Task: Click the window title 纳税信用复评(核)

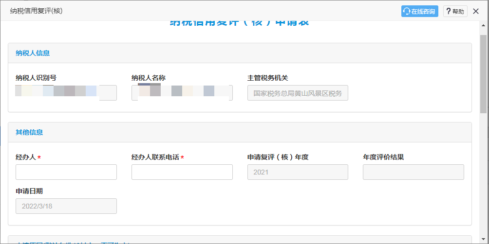Action: (36, 11)
